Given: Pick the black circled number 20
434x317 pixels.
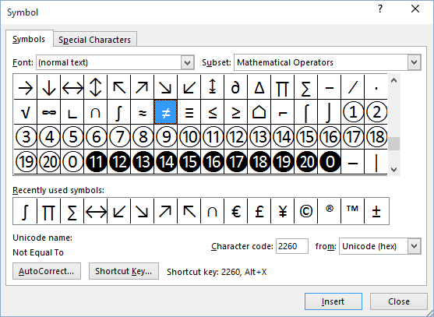Looking at the screenshot, I should coord(306,161).
